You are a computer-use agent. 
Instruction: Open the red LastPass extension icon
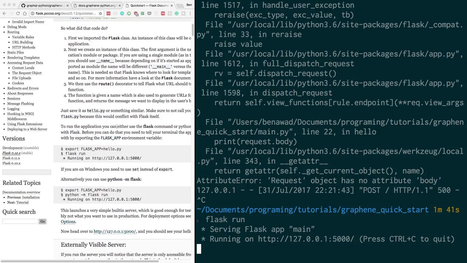pyautogui.click(x=108, y=14)
